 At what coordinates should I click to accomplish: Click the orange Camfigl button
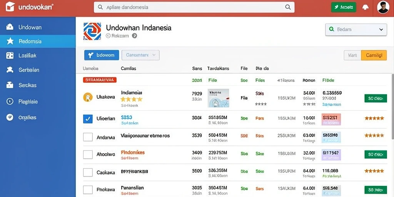tap(374, 55)
